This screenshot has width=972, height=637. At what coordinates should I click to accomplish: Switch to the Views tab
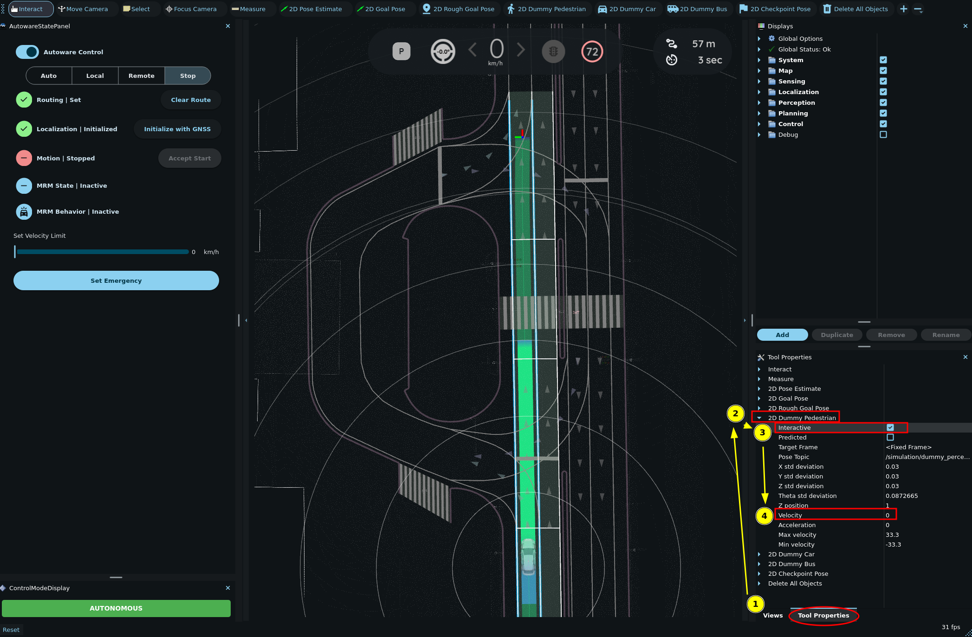click(x=772, y=615)
